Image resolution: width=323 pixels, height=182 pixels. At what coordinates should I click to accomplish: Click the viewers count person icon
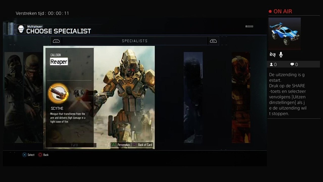pyautogui.click(x=271, y=64)
